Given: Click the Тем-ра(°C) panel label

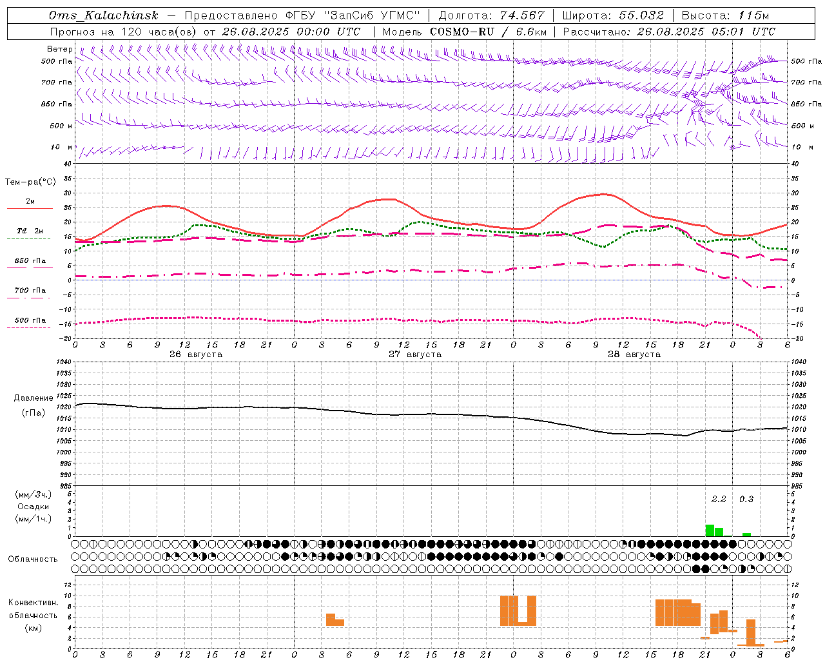Looking at the screenshot, I should point(30,182).
